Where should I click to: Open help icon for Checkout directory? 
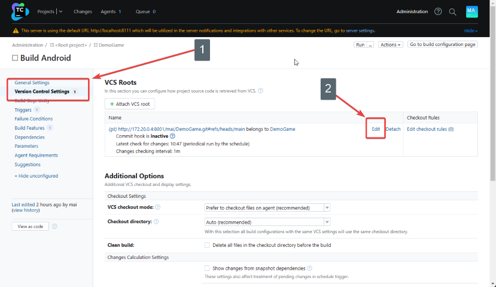[x=157, y=221]
